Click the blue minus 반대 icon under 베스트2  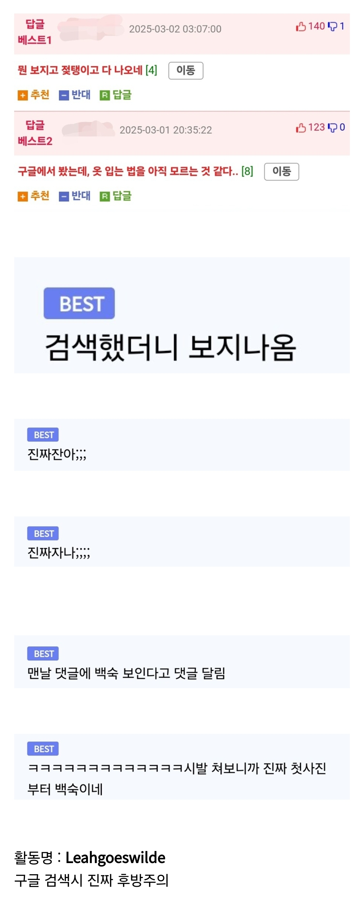[x=64, y=196]
